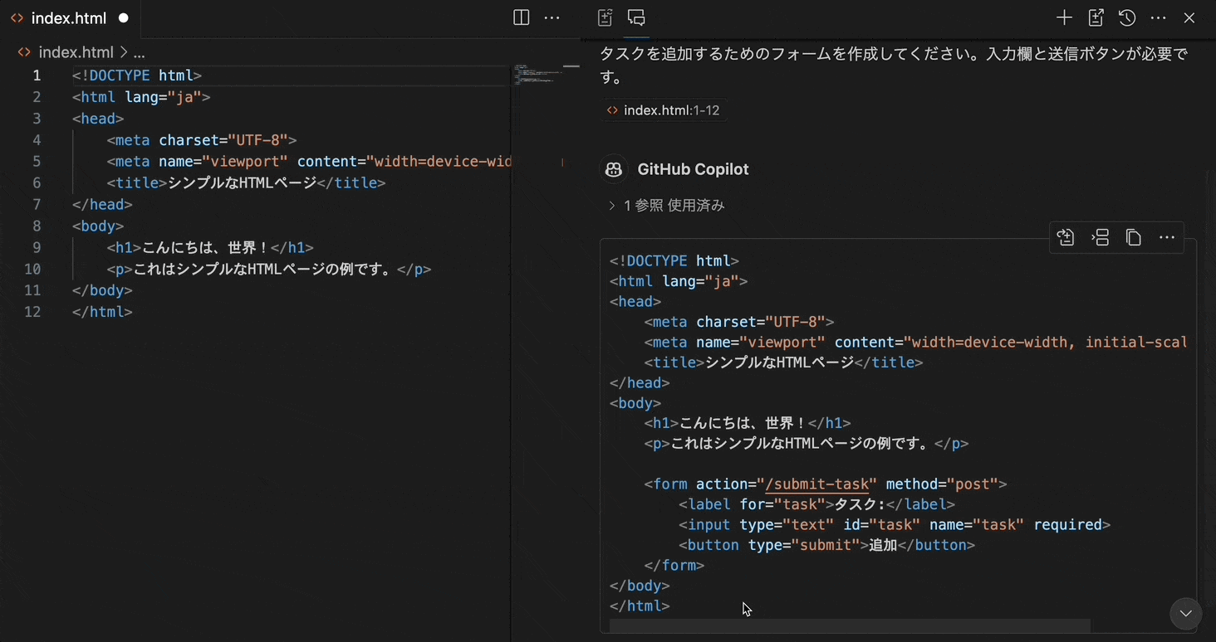Click closing </form> tag in chat
The image size is (1216, 642).
click(x=674, y=566)
